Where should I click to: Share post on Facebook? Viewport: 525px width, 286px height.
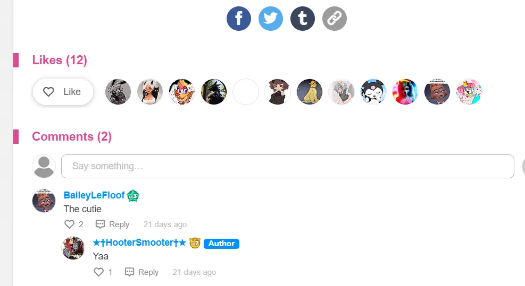[239, 19]
